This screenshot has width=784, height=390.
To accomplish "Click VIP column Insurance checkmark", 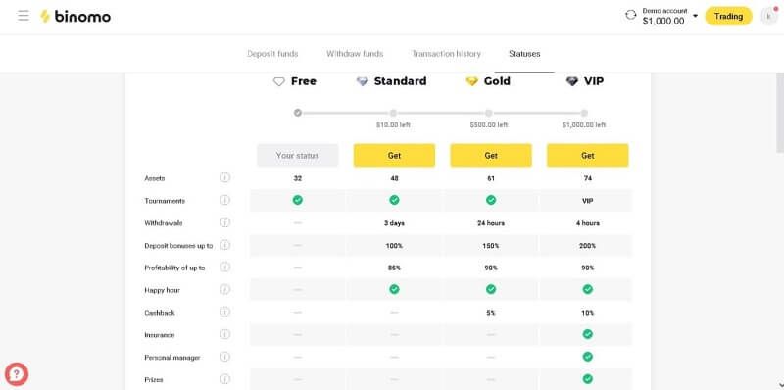I will (587, 334).
